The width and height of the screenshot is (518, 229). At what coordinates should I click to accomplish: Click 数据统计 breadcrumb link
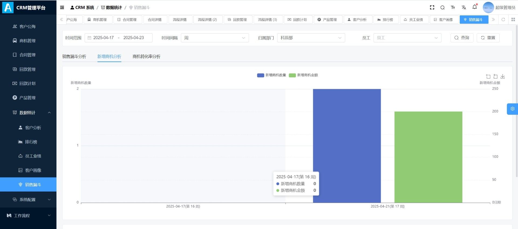point(111,8)
